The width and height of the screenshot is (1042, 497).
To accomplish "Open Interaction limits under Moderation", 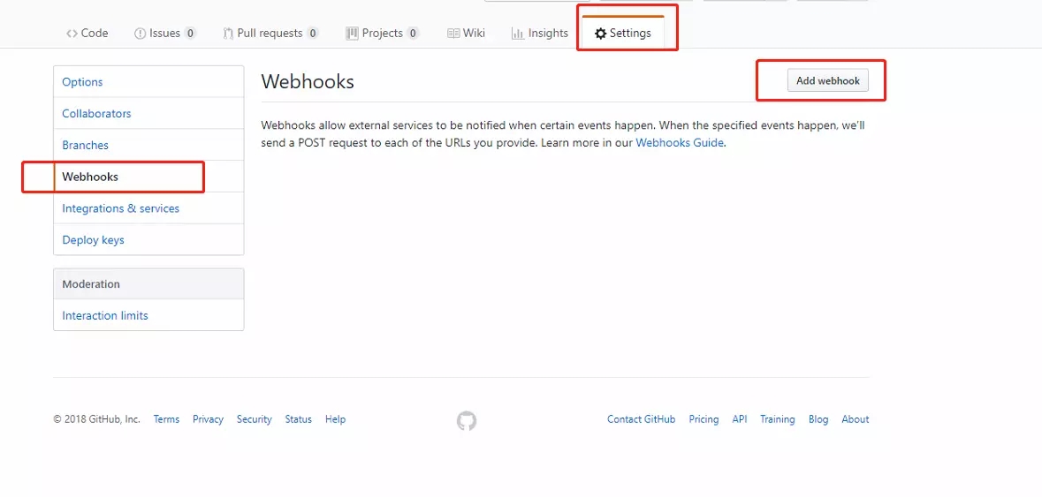I will [x=105, y=316].
